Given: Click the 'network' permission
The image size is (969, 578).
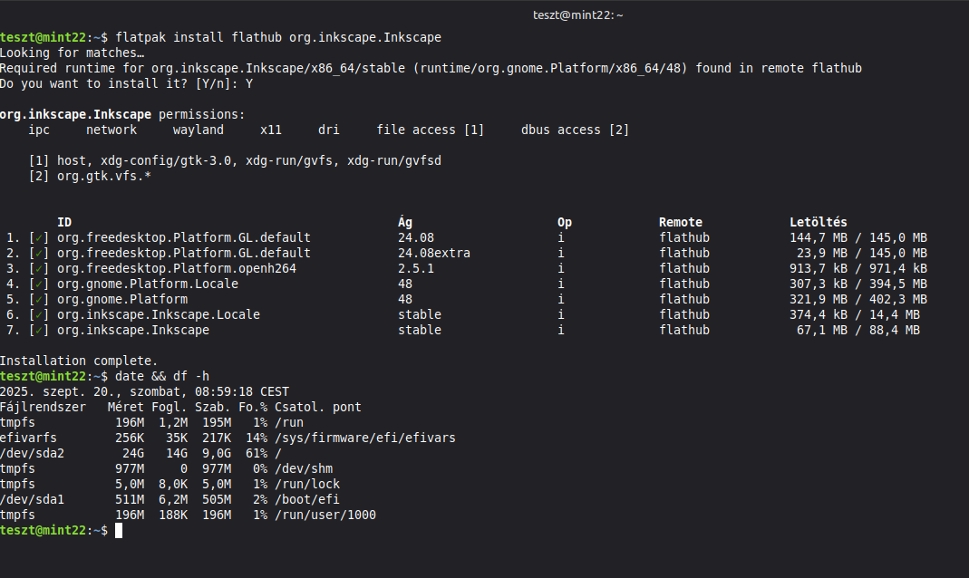Looking at the screenshot, I should point(111,130).
